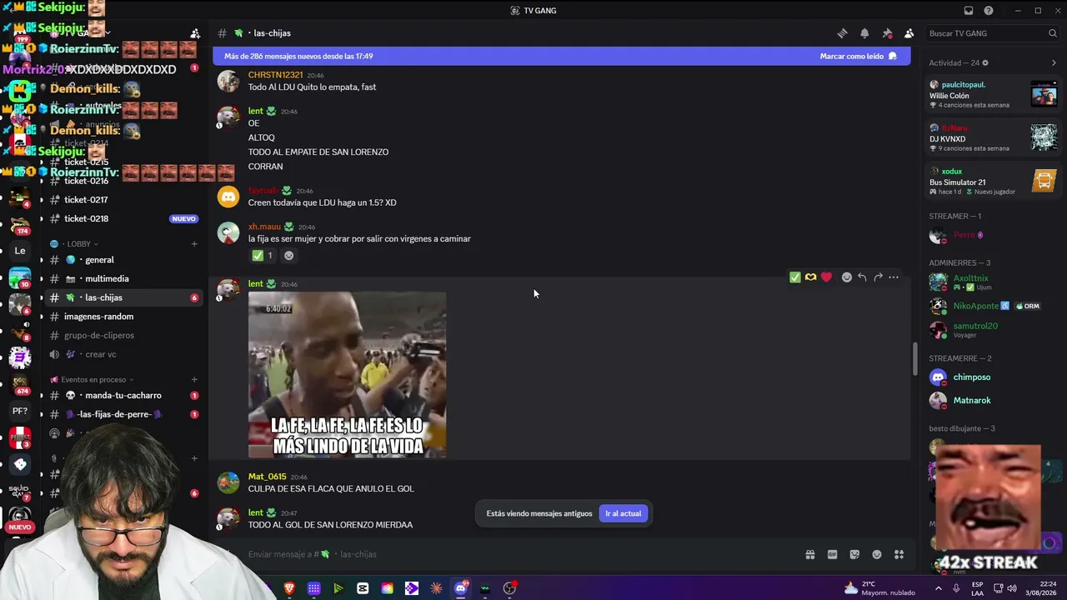Open samutrol20 member profile
The height and width of the screenshot is (600, 1067).
pyautogui.click(x=993, y=329)
